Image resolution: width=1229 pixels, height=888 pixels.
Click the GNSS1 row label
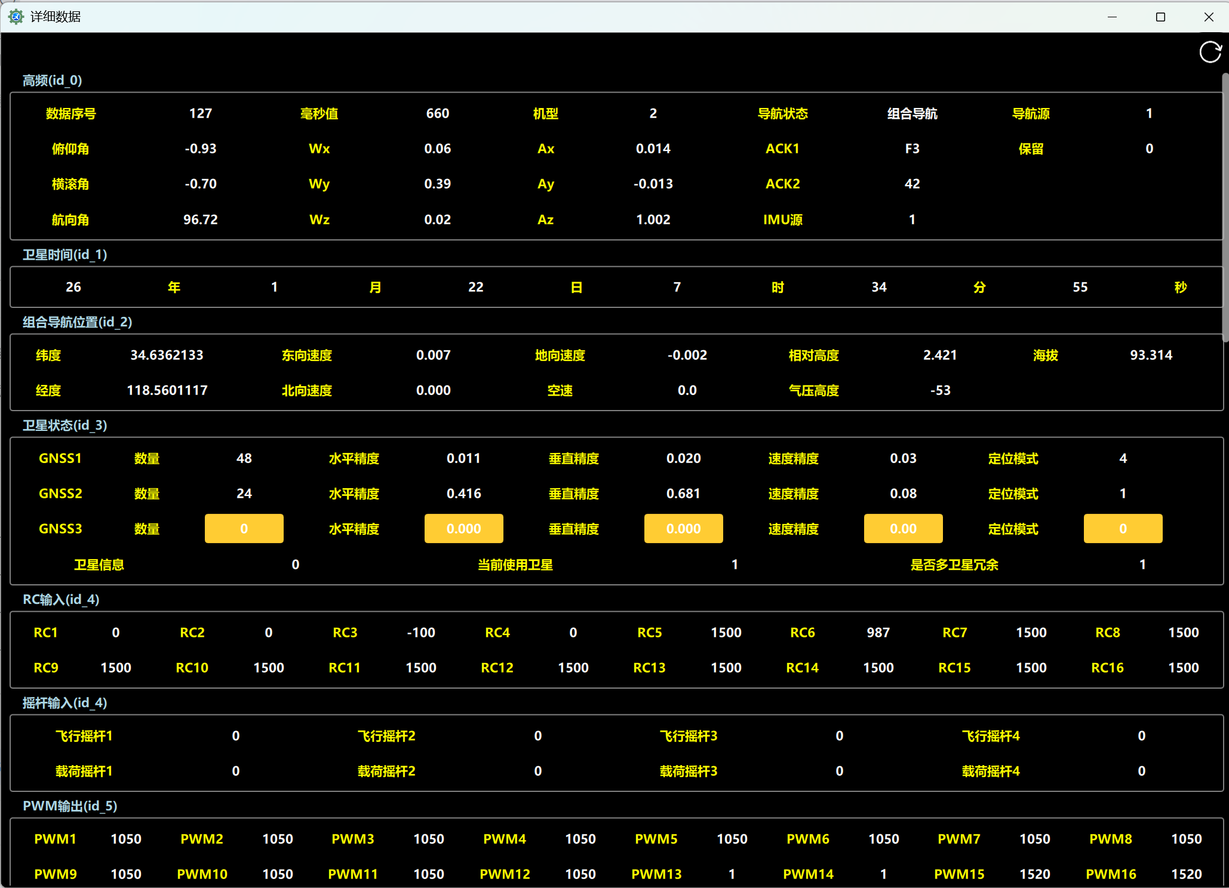click(60, 458)
